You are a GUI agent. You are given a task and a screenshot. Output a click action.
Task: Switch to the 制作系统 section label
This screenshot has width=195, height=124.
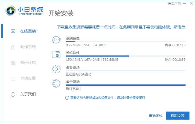tap(28, 47)
